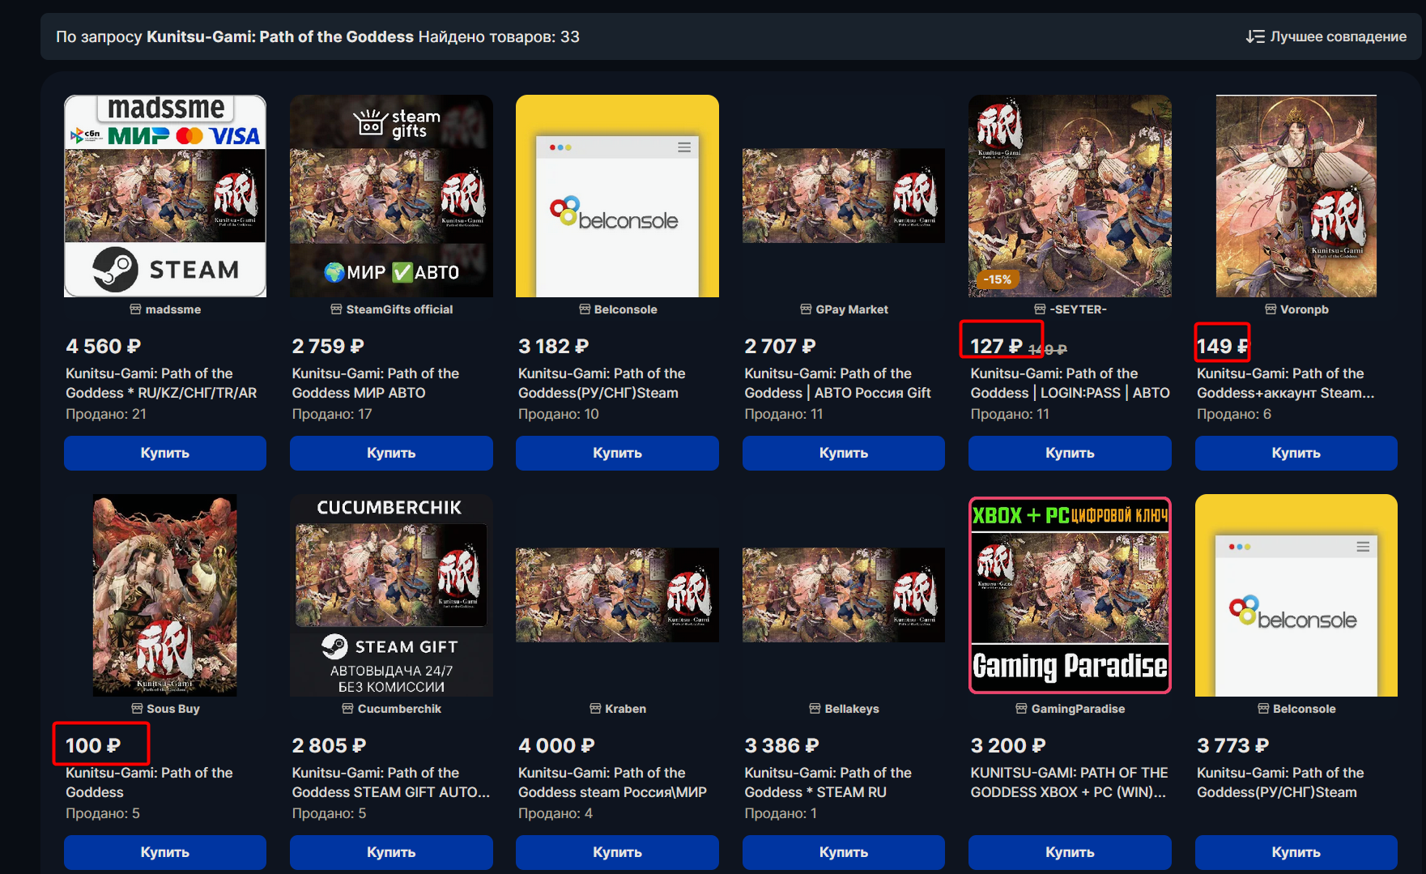The height and width of the screenshot is (874, 1426).
Task: Open the Goddess * RU/KZ/СНГ/TR/AR product title
Action: [x=161, y=383]
